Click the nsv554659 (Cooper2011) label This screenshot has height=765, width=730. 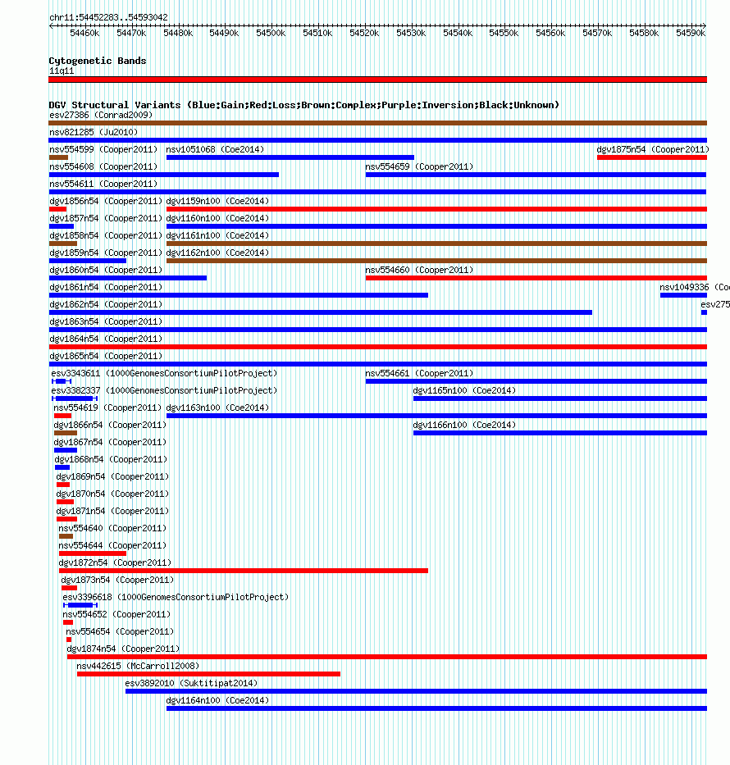point(419,166)
